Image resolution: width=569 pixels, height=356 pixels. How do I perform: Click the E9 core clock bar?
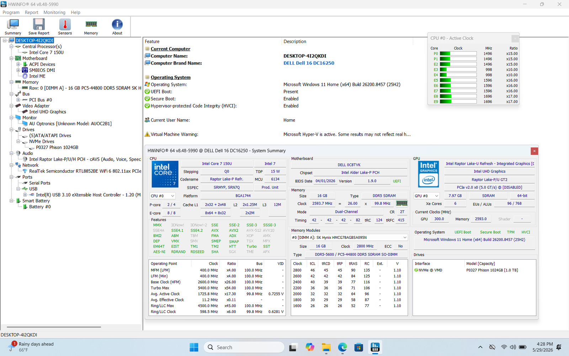458,102
